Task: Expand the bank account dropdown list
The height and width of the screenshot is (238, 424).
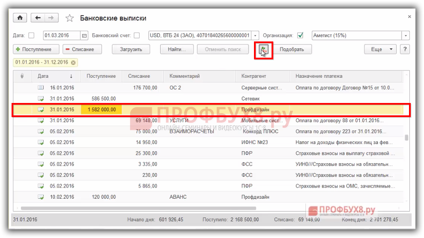Action: [x=255, y=35]
